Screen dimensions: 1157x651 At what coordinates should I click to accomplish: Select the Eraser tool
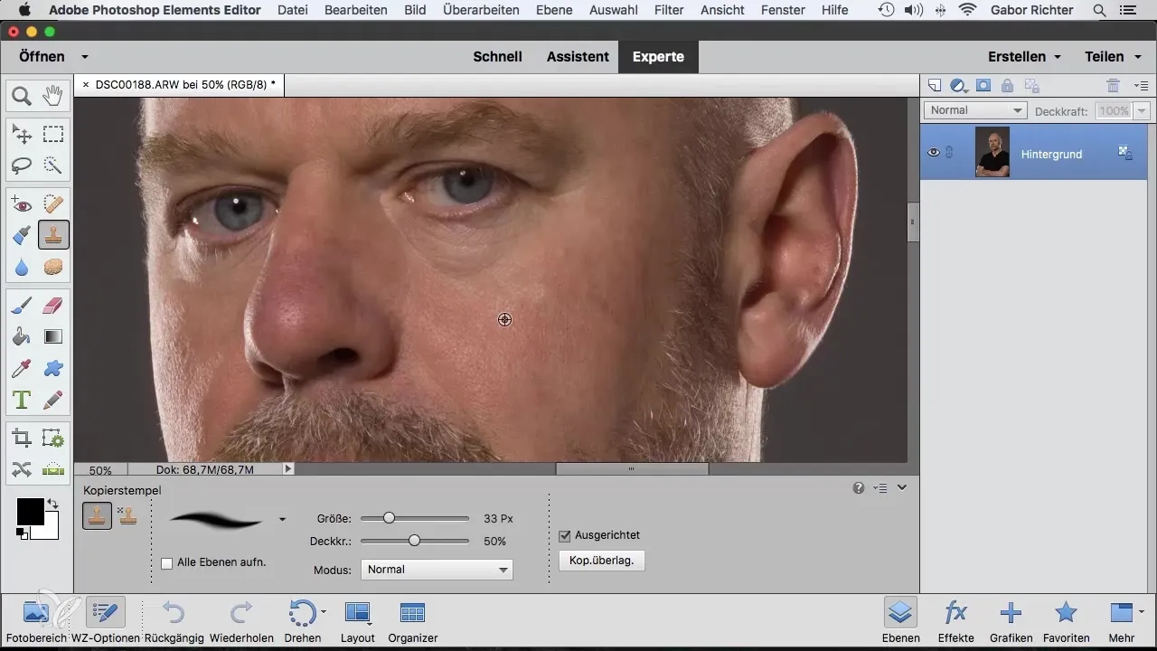53,306
